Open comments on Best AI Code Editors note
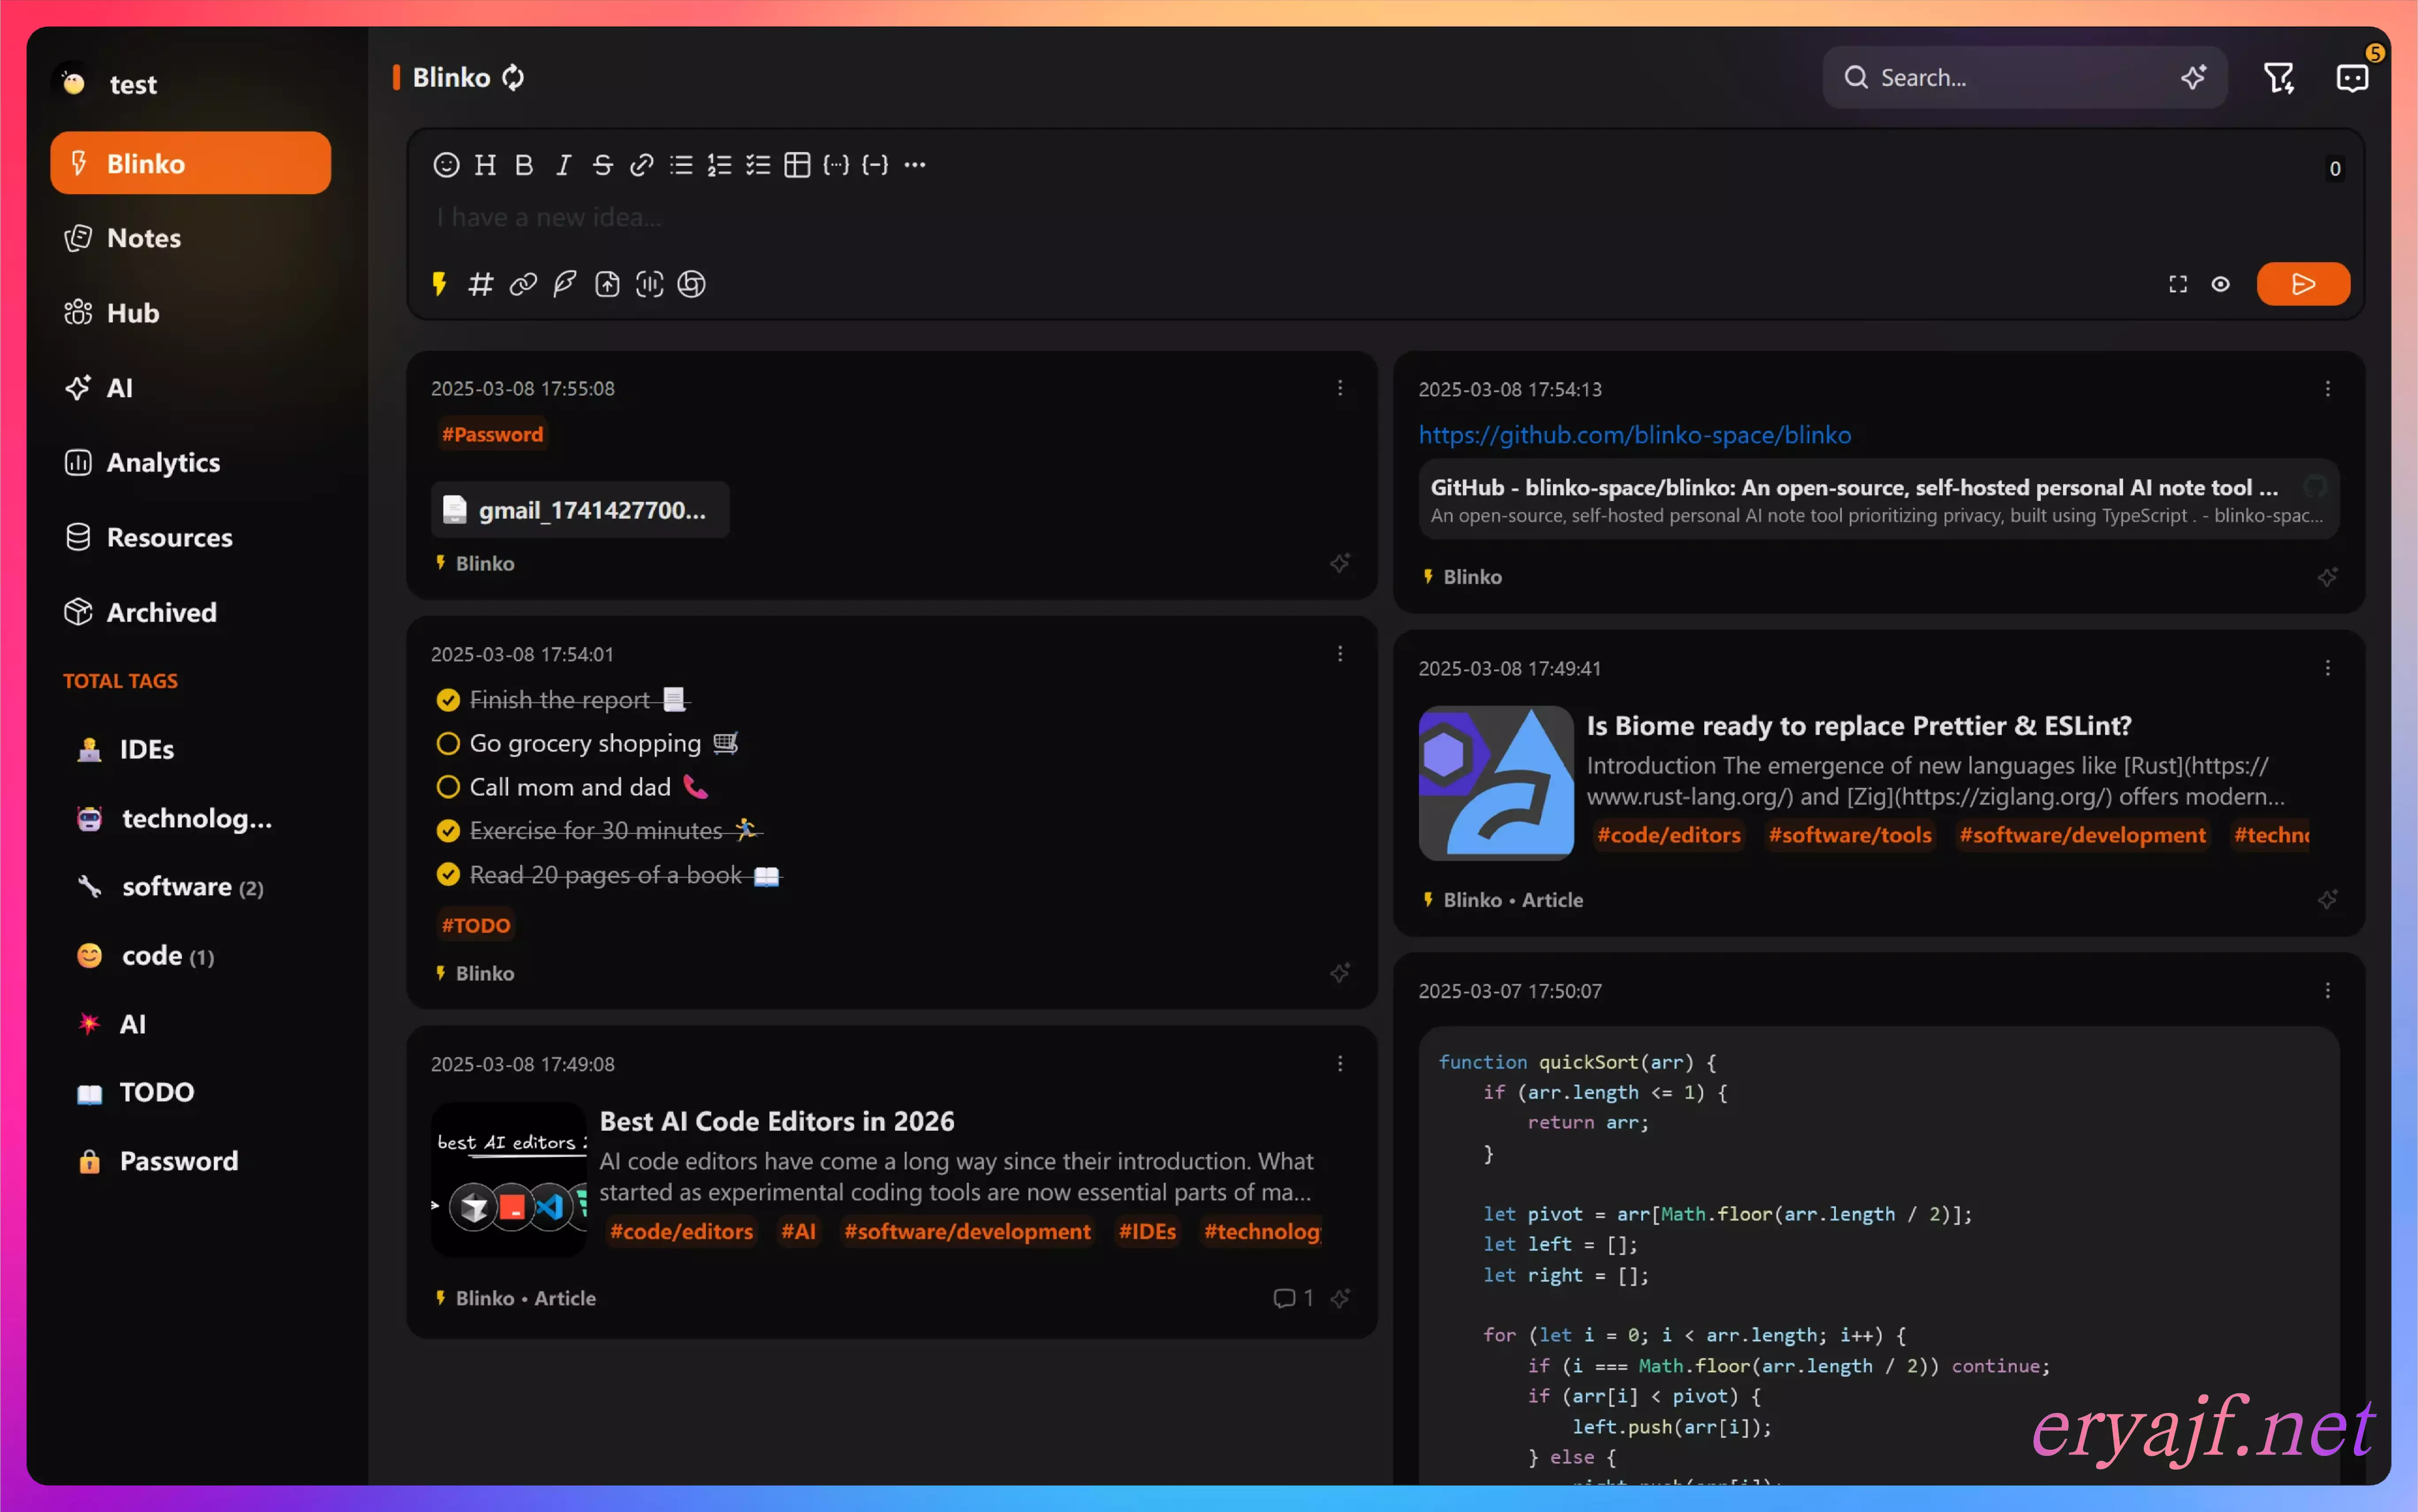 (1293, 1298)
